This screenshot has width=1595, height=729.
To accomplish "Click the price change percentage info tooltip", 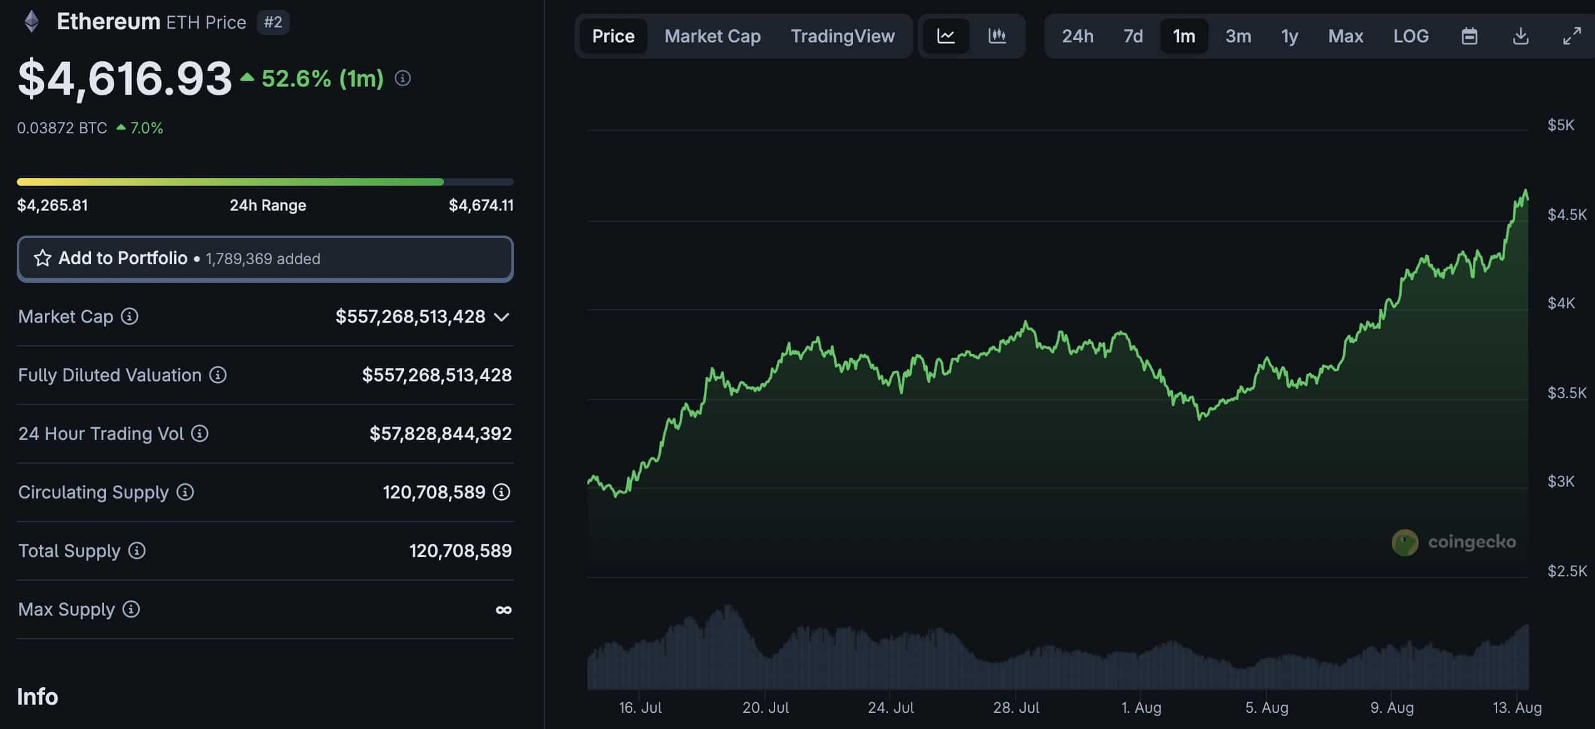I will 403,79.
